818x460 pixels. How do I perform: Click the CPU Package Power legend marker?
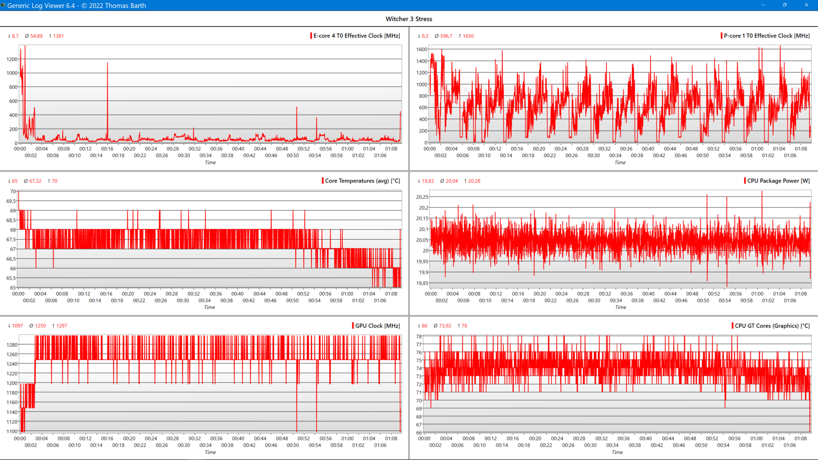pyautogui.click(x=745, y=181)
